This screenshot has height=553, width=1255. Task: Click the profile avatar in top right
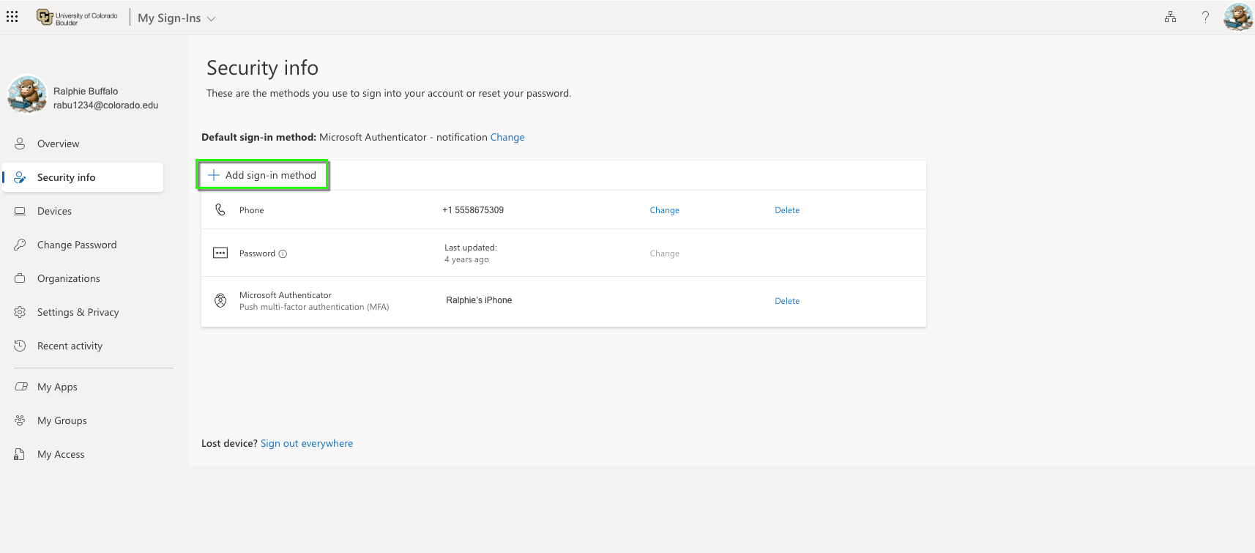pyautogui.click(x=1237, y=17)
